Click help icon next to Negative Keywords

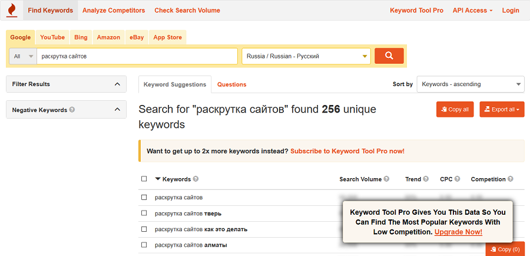[72, 110]
